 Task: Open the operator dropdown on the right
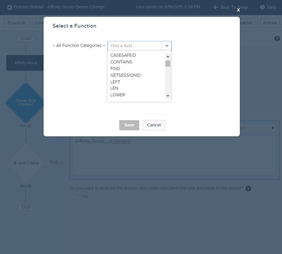[x=273, y=128]
